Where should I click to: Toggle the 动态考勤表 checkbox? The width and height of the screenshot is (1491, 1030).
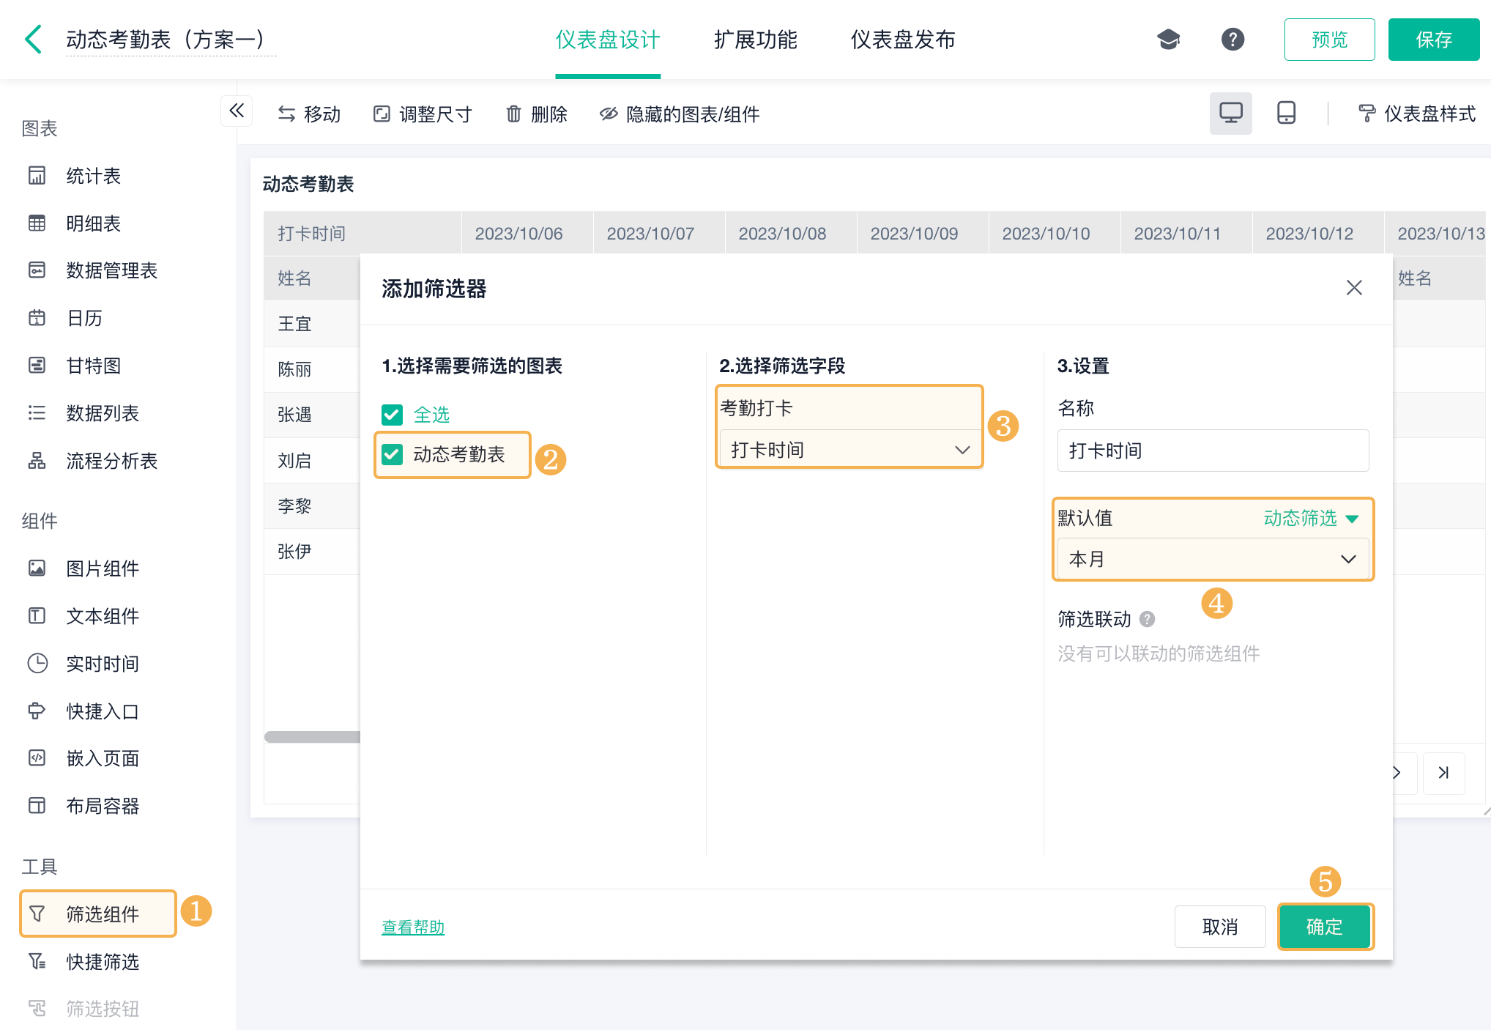[392, 455]
